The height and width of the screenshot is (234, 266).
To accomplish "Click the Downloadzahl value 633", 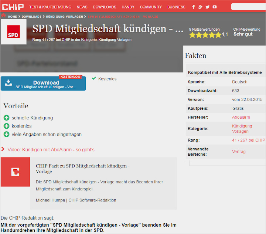I will pos(236,91).
